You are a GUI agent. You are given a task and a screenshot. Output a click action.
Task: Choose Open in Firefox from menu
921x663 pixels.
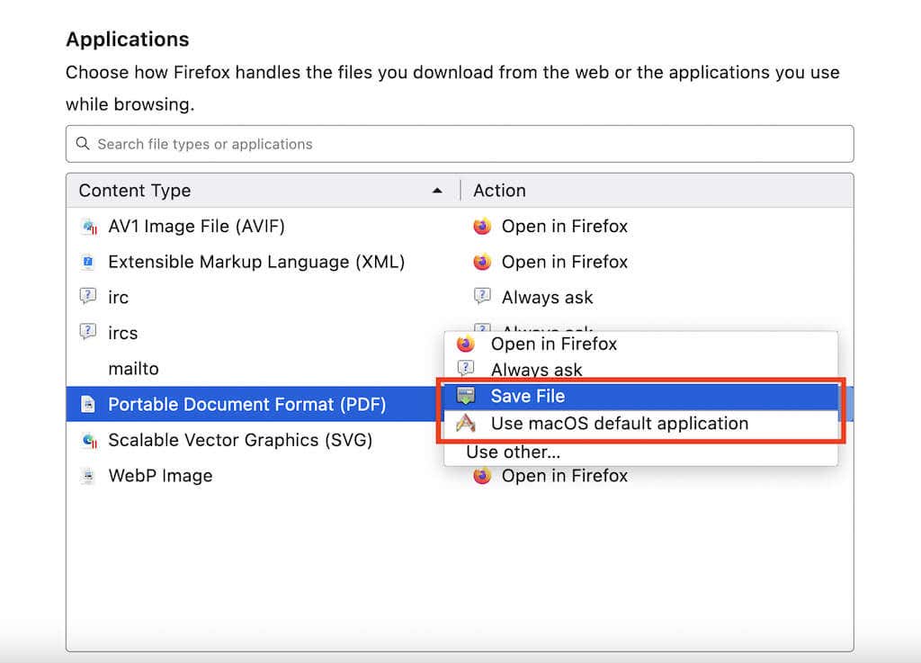point(553,344)
